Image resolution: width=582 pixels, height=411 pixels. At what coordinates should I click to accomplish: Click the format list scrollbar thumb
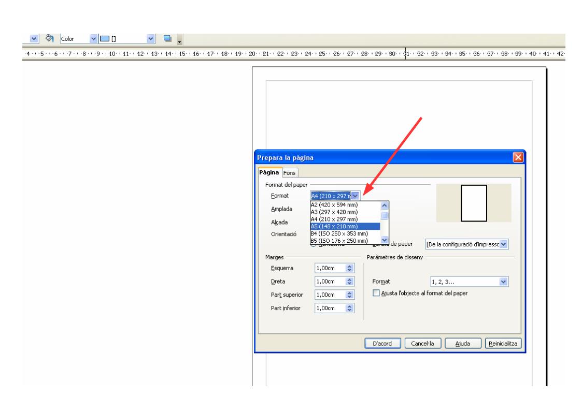pos(385,215)
